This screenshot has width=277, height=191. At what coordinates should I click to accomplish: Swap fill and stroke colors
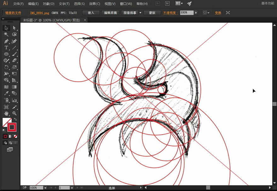[x=15, y=119]
